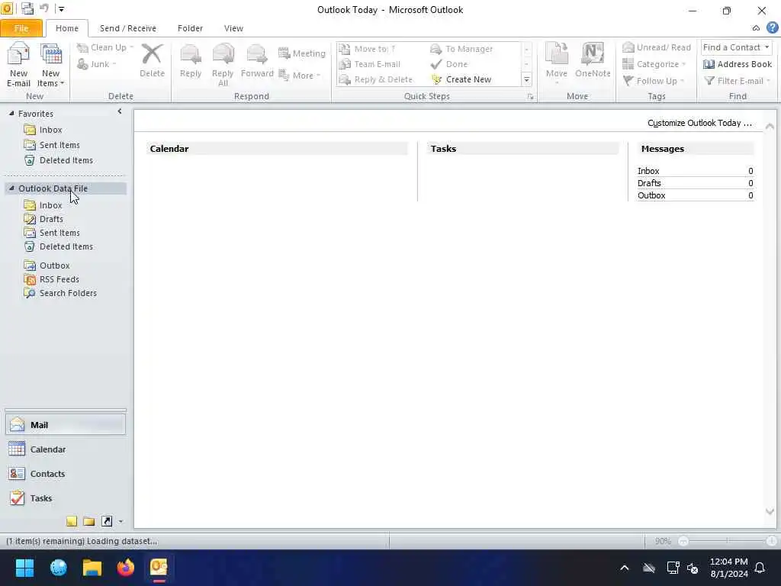This screenshot has height=586, width=781.
Task: Switch to Tasks view
Action: pyautogui.click(x=66, y=498)
